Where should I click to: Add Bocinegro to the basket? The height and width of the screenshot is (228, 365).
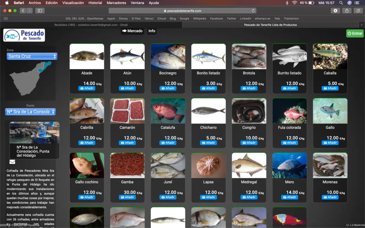click(x=168, y=88)
